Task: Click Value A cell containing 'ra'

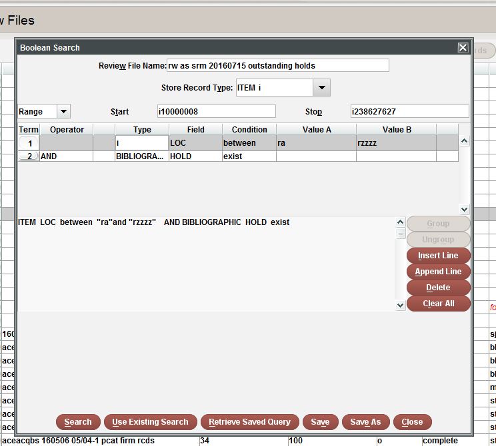Action: tap(316, 142)
